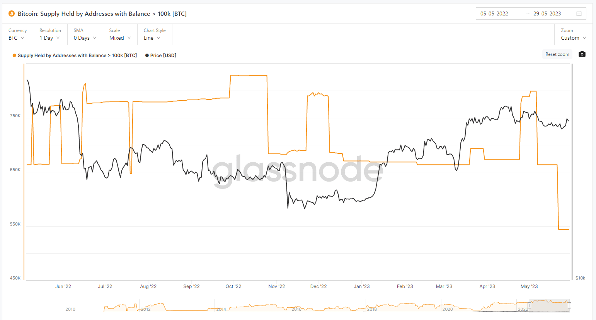Click the Dec '22 axis label
Viewport: 596px width, 320px height.
point(318,286)
